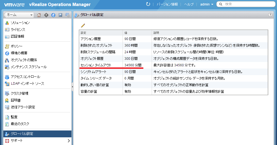
Task: Open the admin user dropdown menu
Action: click(x=207, y=4)
